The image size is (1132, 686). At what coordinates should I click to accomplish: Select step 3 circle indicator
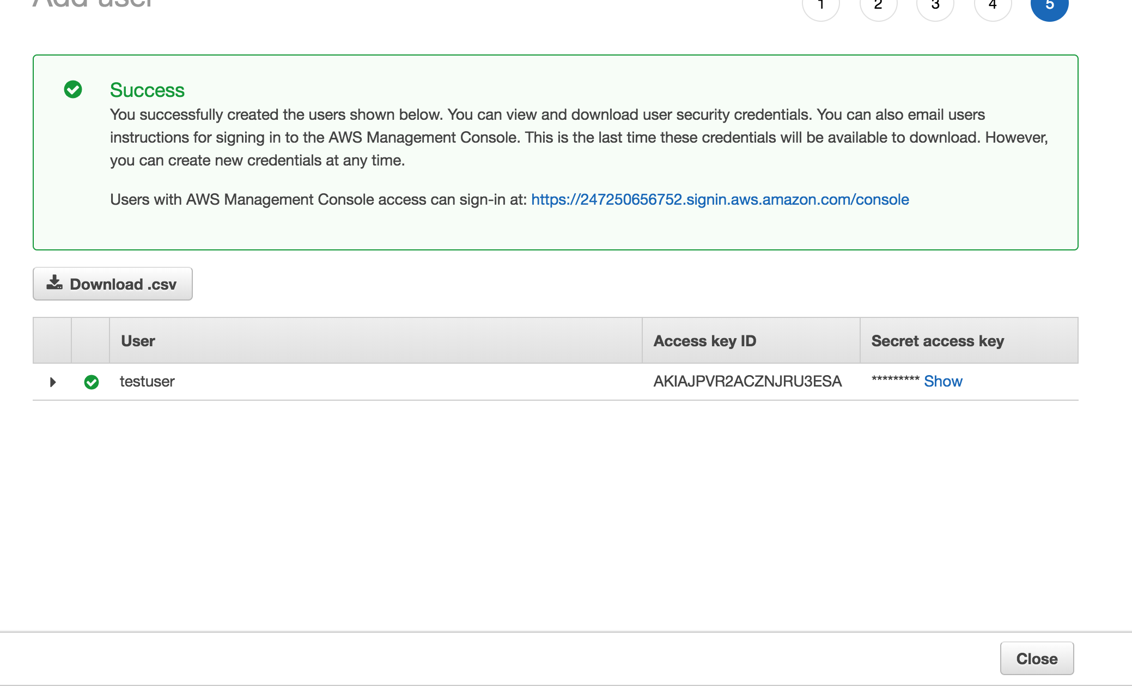click(935, 5)
